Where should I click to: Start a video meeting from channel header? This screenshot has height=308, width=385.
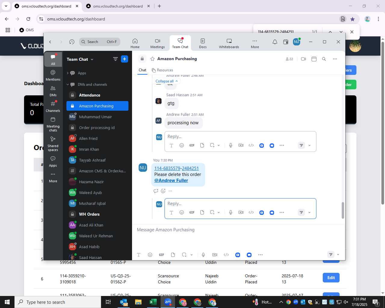click(x=303, y=59)
